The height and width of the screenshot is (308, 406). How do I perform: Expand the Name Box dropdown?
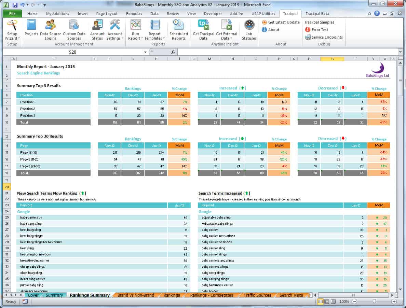pyautogui.click(x=145, y=52)
